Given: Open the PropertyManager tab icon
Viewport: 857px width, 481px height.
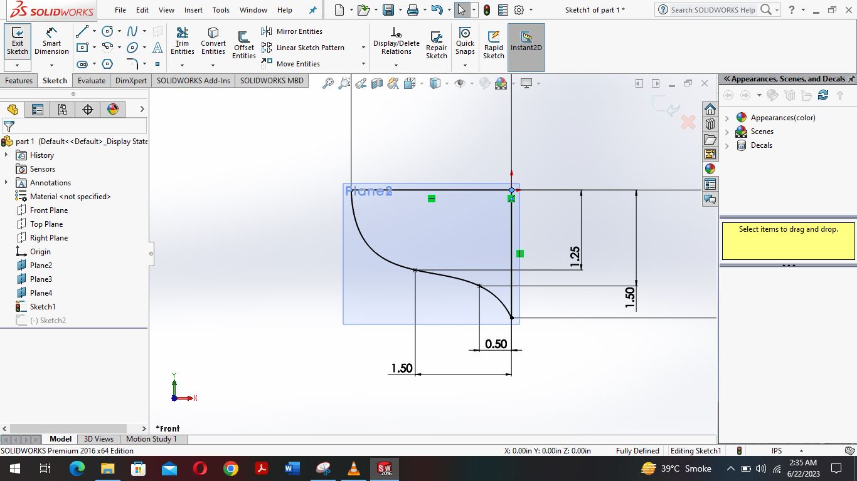Looking at the screenshot, I should (38, 110).
